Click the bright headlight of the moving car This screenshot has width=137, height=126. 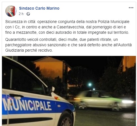(x=128, y=102)
